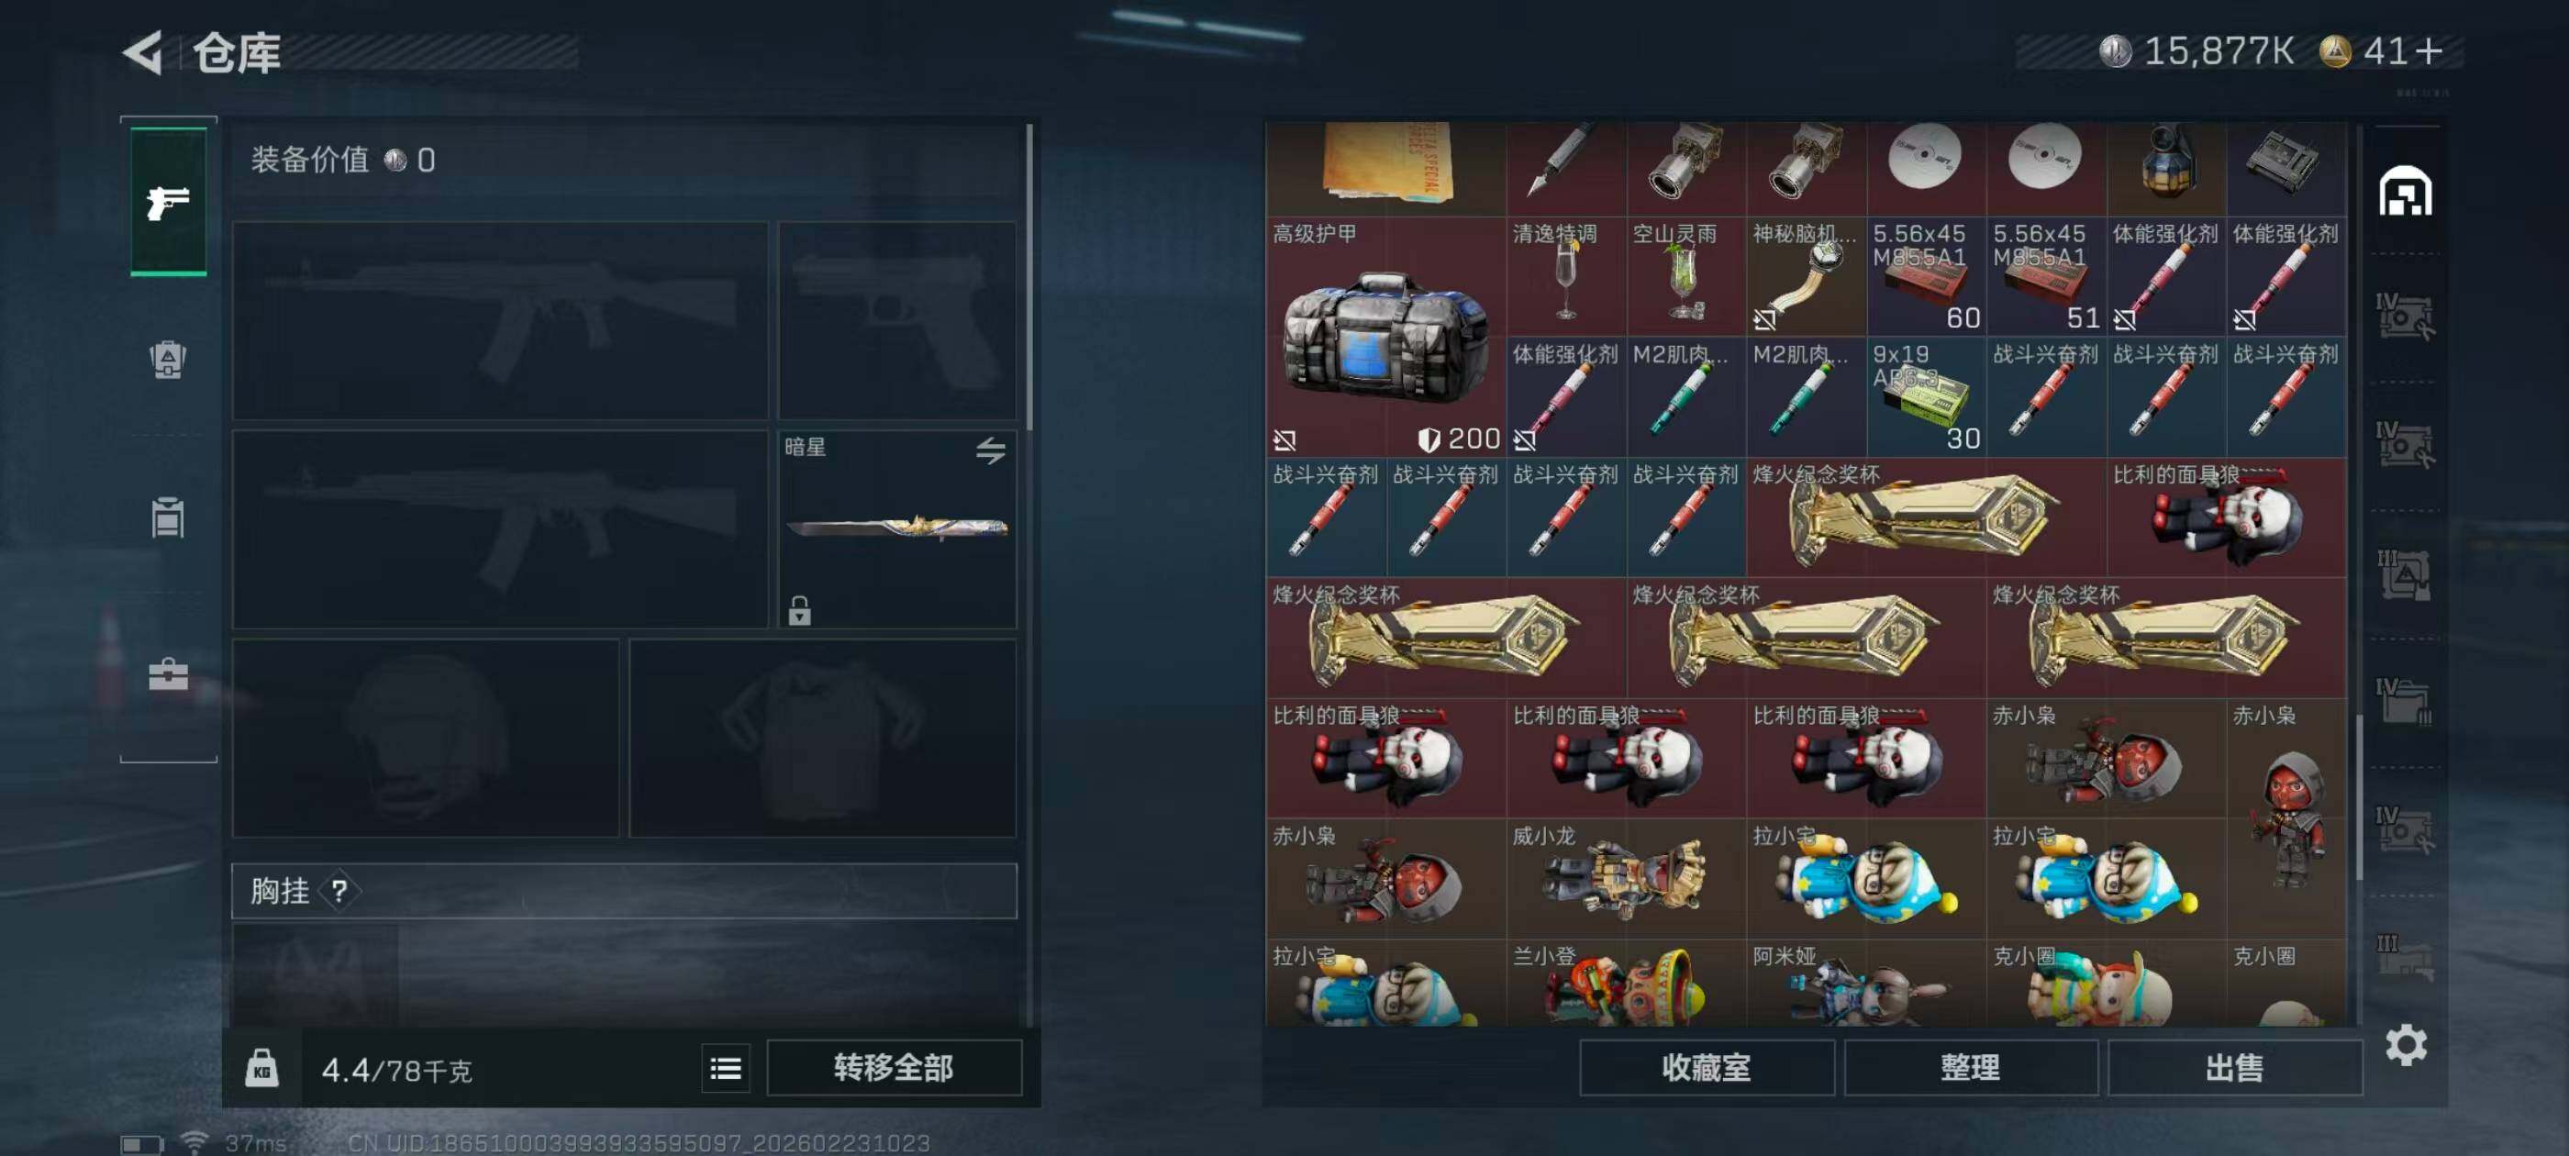Sort inventory with the 整理 button
This screenshot has width=2569, height=1156.
[x=1970, y=1068]
